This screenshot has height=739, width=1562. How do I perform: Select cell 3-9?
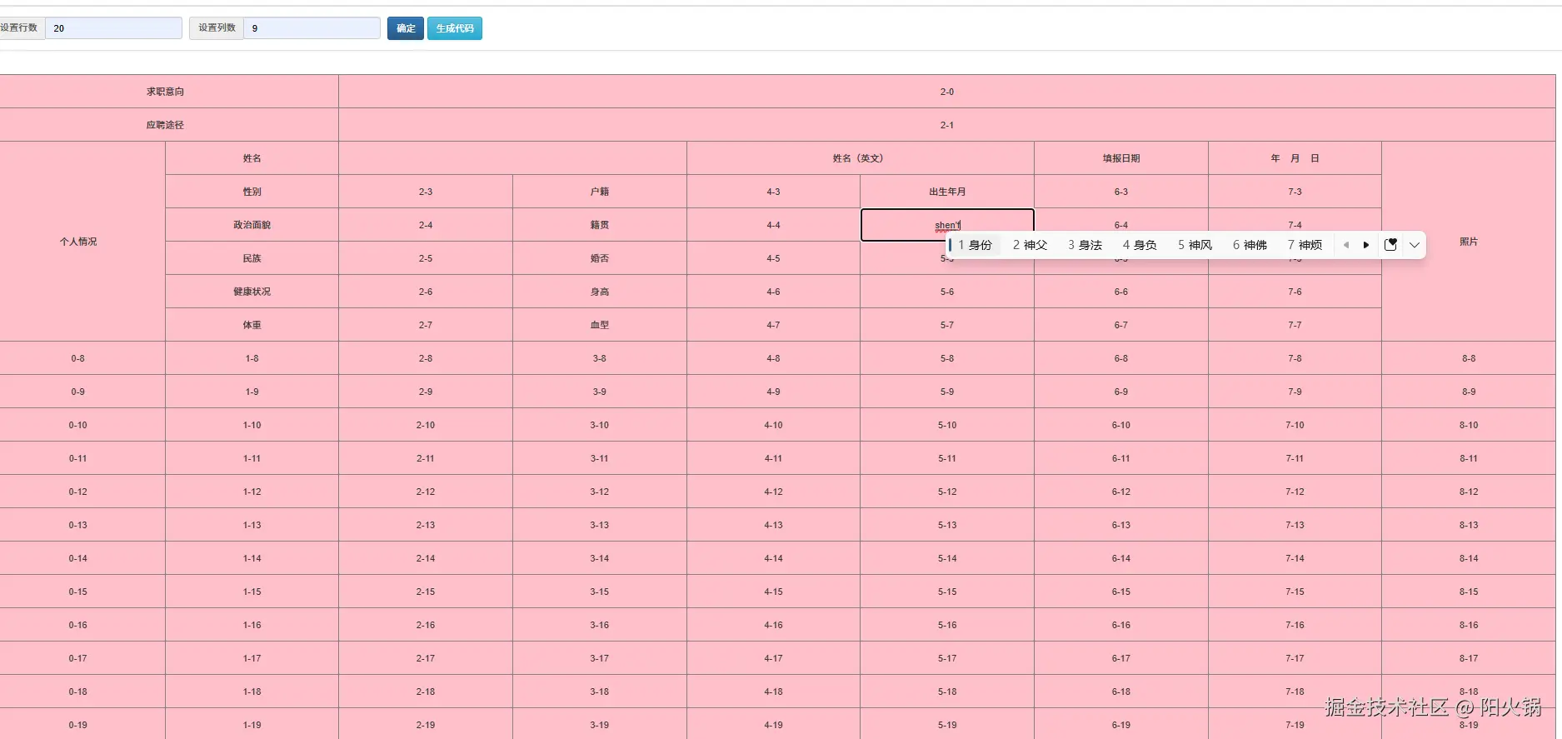point(600,392)
